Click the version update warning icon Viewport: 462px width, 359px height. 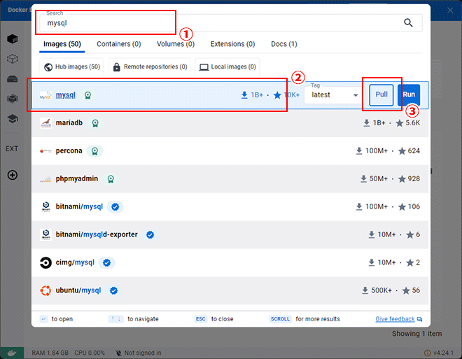(x=427, y=353)
